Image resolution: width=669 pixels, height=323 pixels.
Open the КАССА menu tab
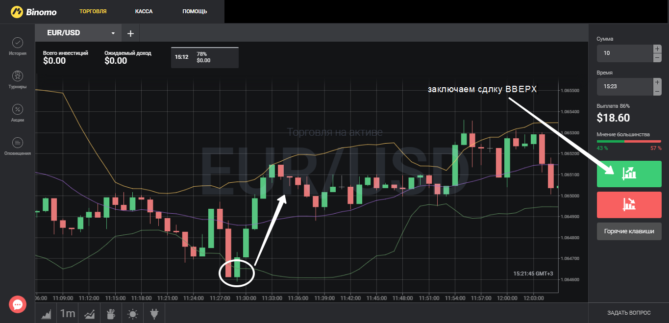click(144, 11)
